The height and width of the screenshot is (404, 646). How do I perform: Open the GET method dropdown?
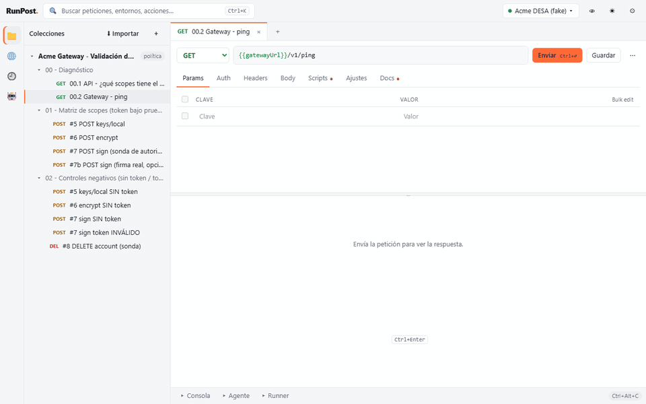pos(203,56)
